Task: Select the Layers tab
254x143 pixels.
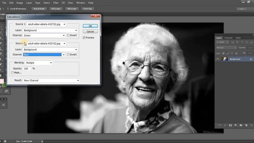Action: (219, 38)
